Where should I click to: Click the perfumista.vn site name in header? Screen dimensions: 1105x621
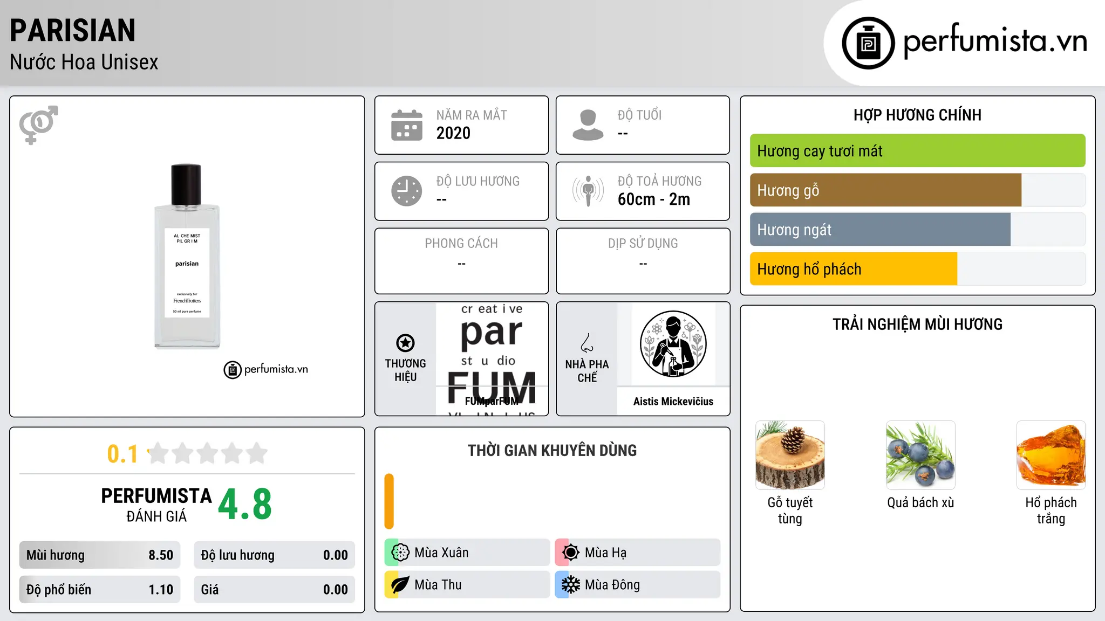point(995,41)
